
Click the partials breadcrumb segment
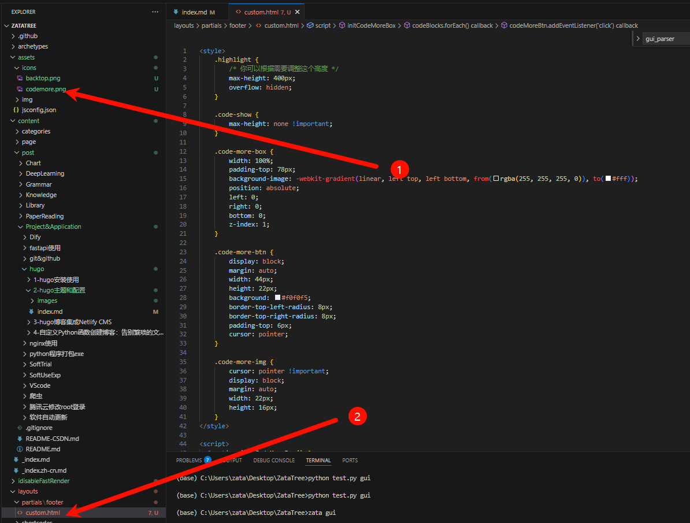click(212, 25)
